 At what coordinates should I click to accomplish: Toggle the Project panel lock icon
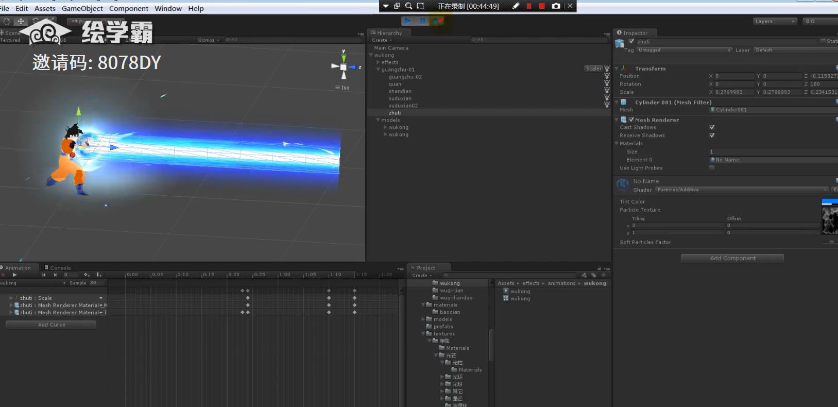599,268
